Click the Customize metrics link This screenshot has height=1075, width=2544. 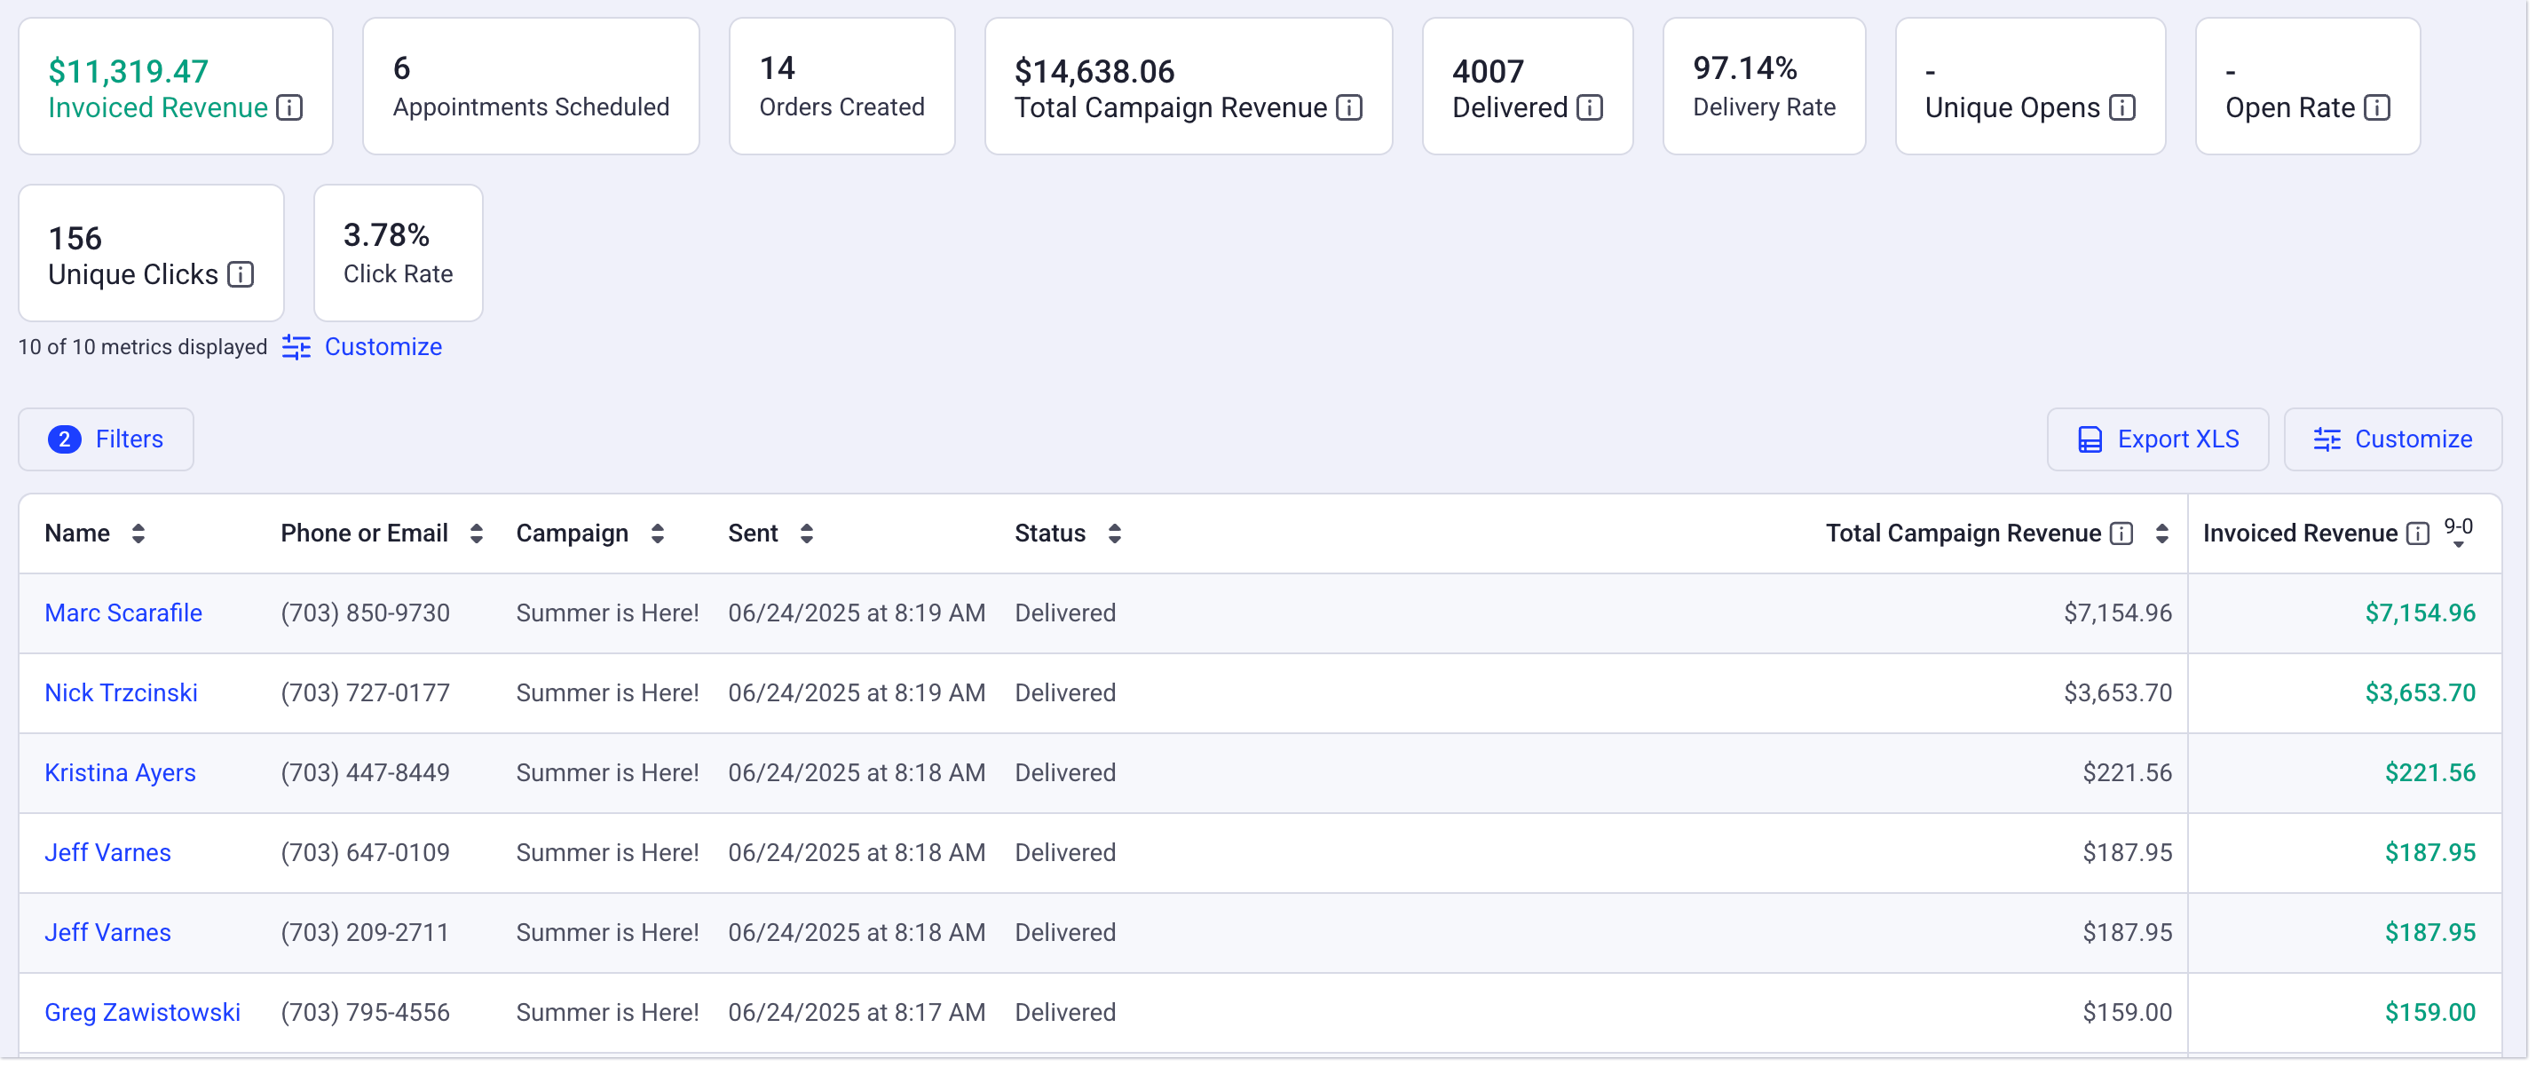[x=383, y=347]
